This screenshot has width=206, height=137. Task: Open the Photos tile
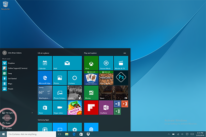click(x=60, y=78)
